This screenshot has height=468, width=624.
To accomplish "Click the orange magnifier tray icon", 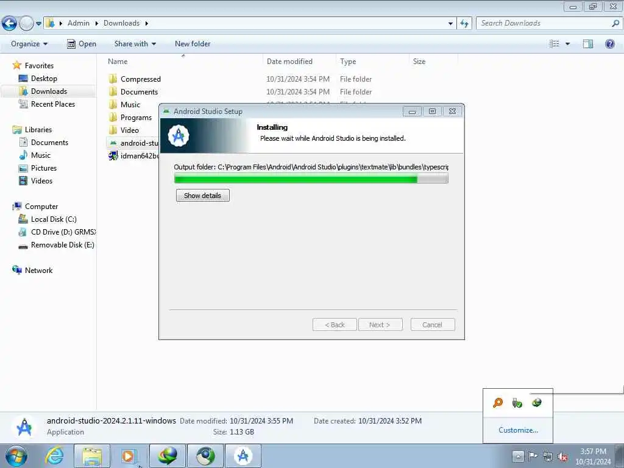I will [x=497, y=403].
